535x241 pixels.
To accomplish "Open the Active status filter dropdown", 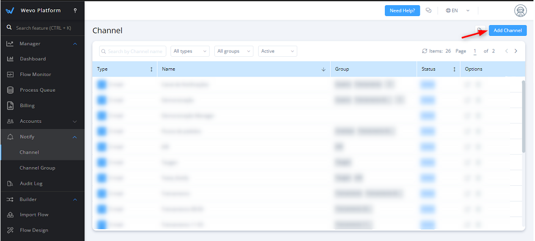I will (278, 51).
